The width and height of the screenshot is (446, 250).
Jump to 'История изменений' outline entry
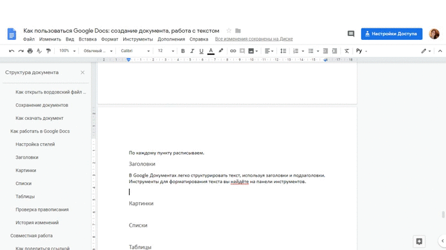[x=37, y=223]
